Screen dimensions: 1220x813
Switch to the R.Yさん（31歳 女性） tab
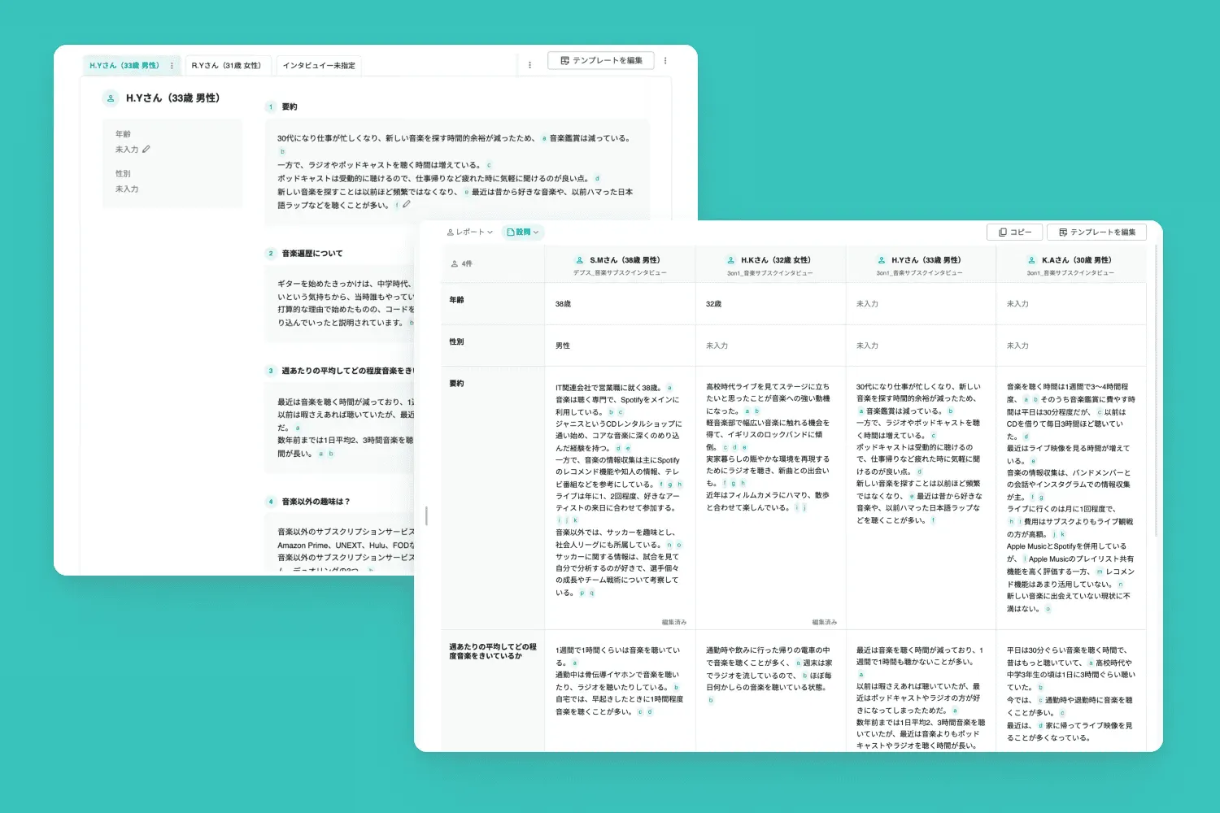click(x=226, y=65)
